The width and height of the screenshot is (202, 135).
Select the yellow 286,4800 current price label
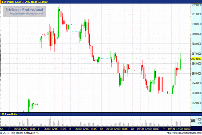tap(196, 59)
